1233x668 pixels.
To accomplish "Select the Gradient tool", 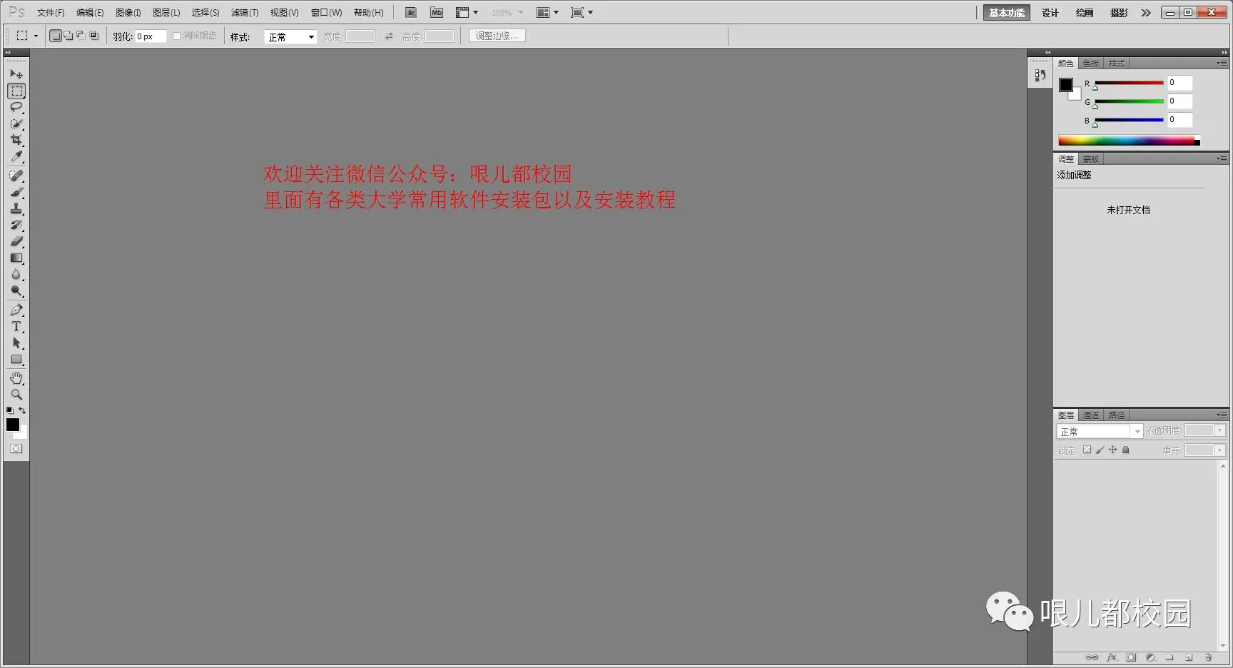I will [x=16, y=258].
